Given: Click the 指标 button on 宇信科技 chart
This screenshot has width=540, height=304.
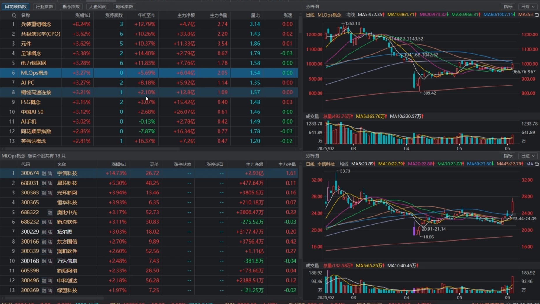Looking at the screenshot, I should 508,156.
